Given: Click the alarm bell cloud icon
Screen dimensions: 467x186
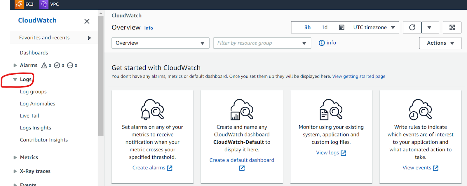Looking at the screenshot, I should point(152,109).
